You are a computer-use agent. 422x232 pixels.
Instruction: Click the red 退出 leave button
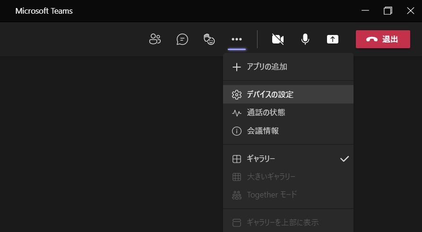pyautogui.click(x=383, y=39)
